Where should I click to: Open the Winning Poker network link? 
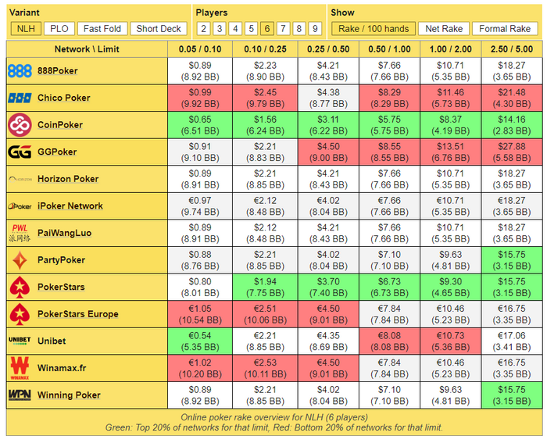(69, 395)
